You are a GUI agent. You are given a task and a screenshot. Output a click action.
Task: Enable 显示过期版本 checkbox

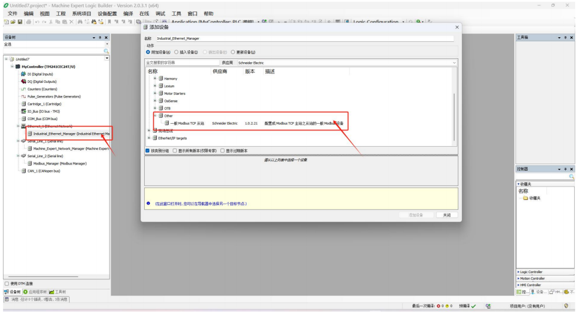222,150
